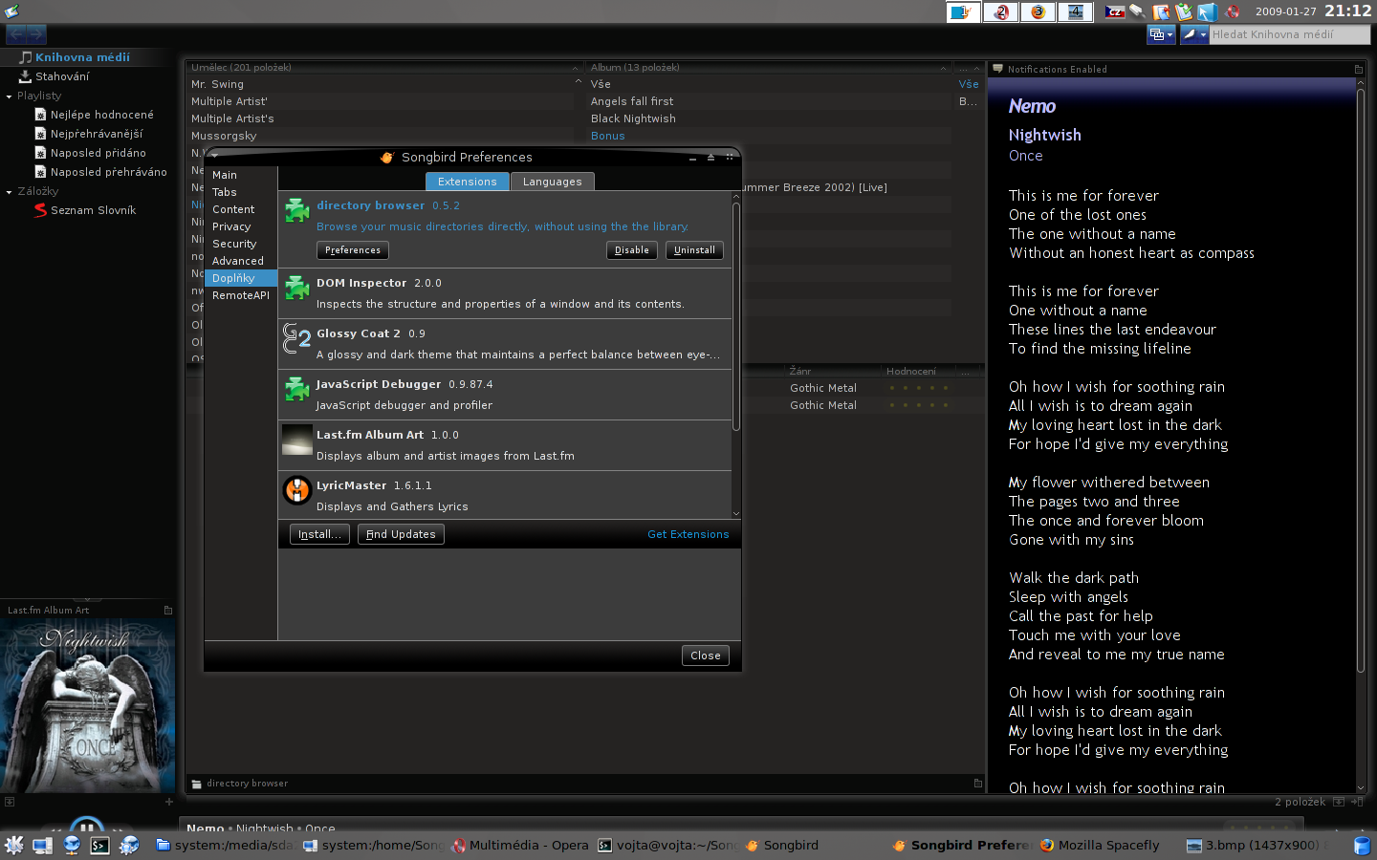This screenshot has width=1377, height=860.
Task: Click the notifications icon above lyrics panel
Action: click(997, 69)
